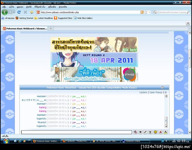Open the yellow A highlight color picker
This screenshot has height=150, width=192.
(165, 132)
